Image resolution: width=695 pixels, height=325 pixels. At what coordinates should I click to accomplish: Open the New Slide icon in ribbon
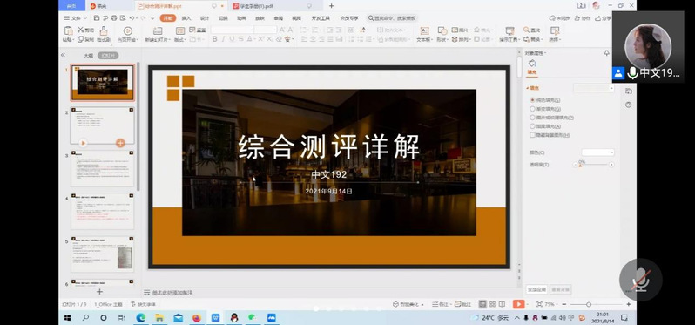(x=157, y=30)
